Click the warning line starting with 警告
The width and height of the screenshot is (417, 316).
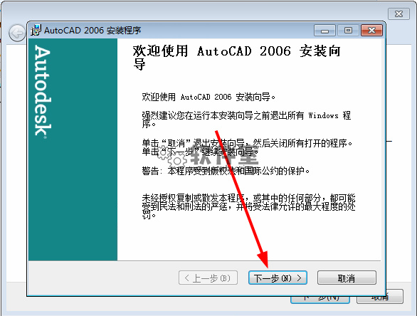(226, 171)
